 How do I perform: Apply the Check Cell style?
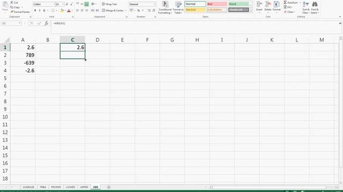click(238, 10)
